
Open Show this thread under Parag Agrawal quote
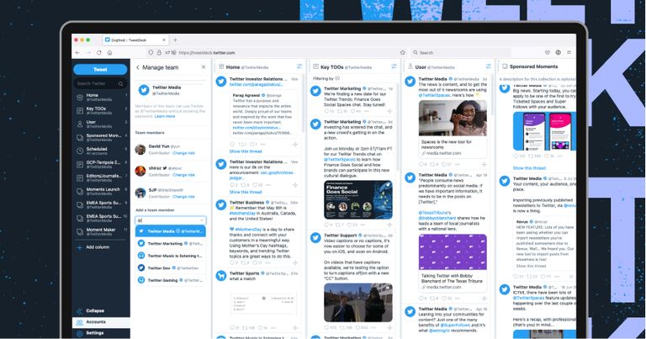(246, 151)
